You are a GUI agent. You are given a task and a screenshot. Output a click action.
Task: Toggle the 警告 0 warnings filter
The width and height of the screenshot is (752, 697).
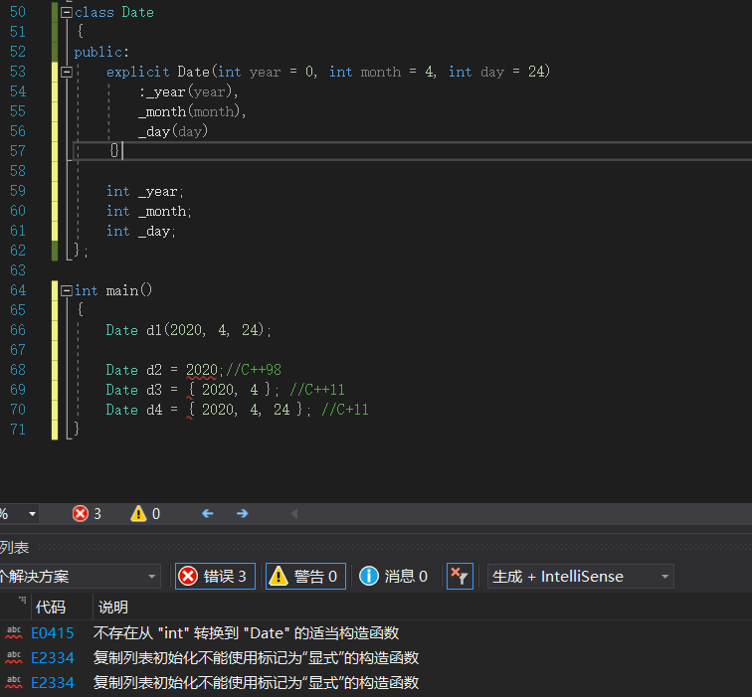(x=305, y=577)
